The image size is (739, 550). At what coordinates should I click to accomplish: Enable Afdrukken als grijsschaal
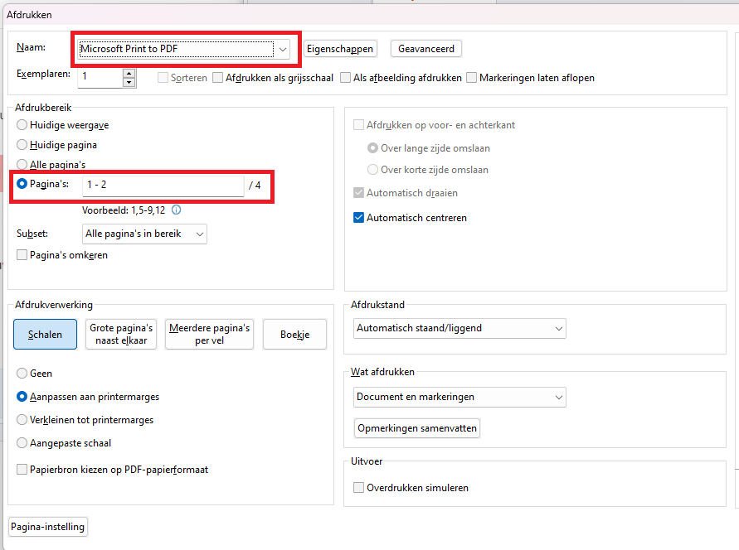[218, 78]
